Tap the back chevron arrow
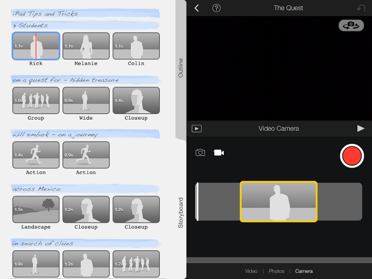Image resolution: width=372 pixels, height=279 pixels. pos(197,8)
